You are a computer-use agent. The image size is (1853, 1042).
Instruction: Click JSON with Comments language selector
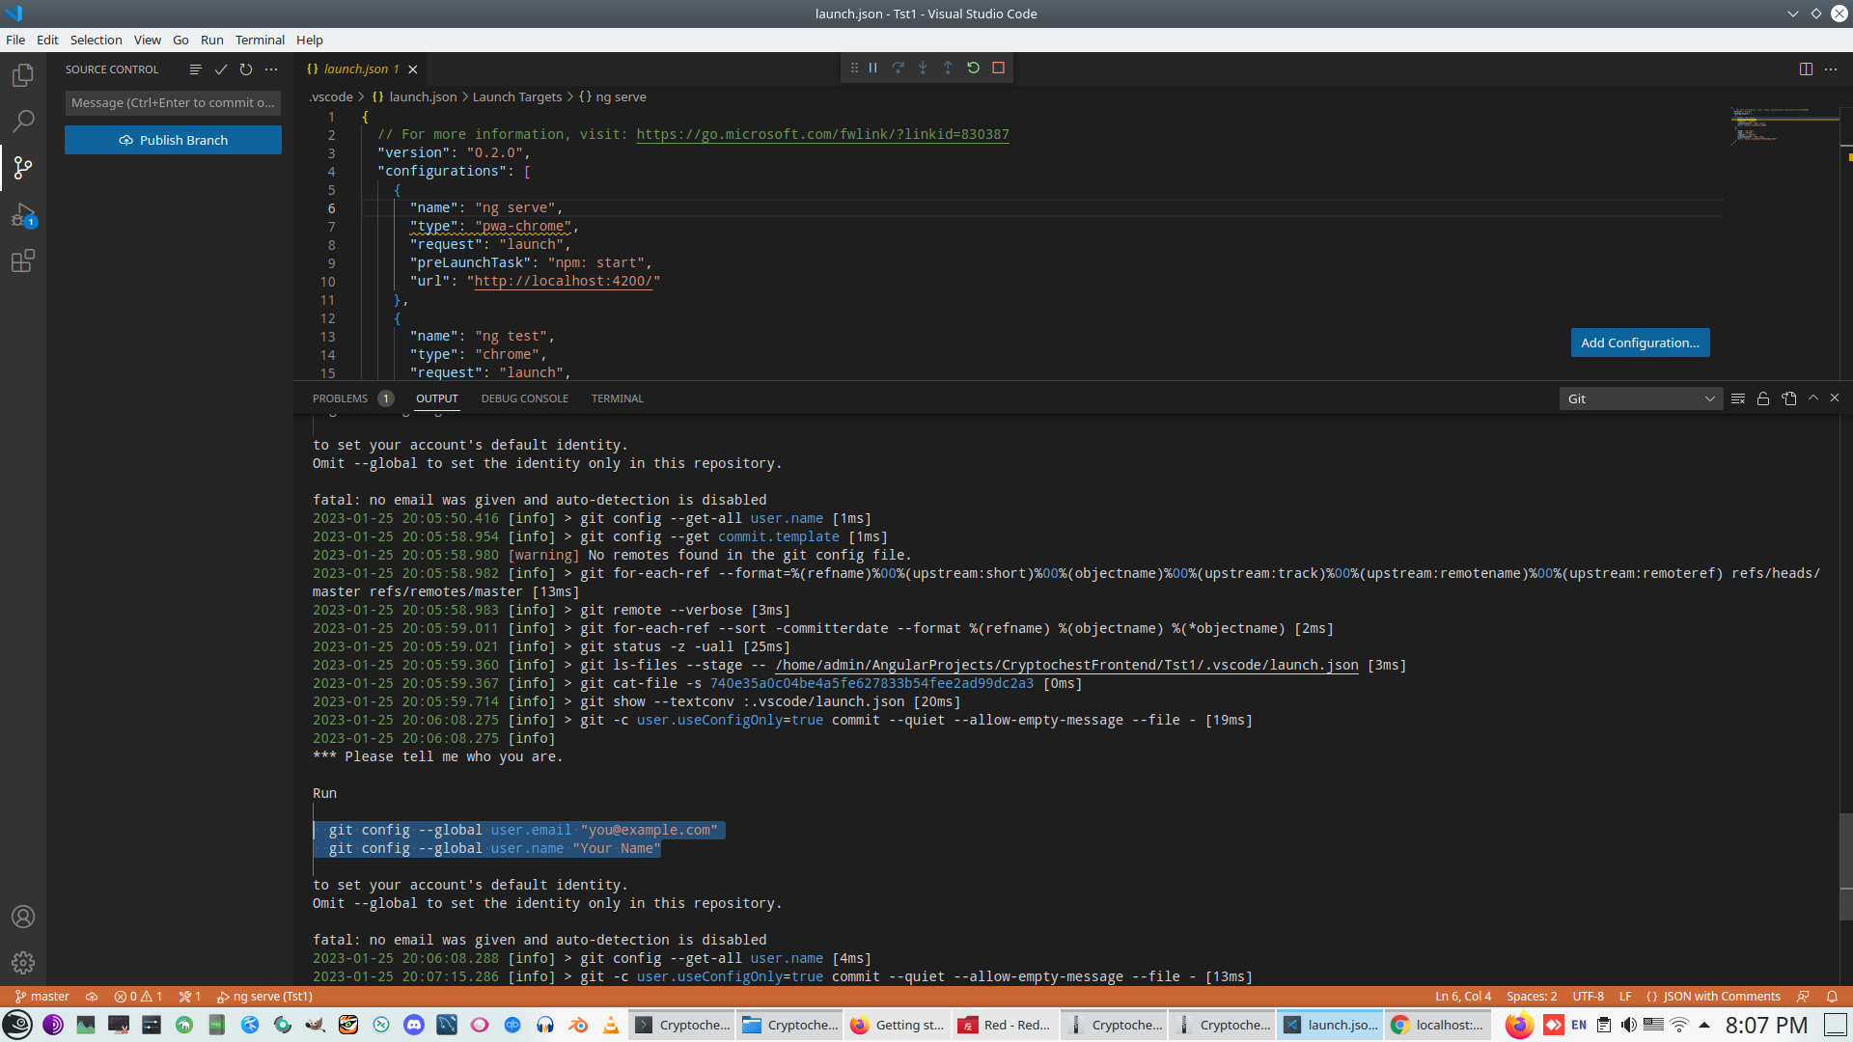[x=1713, y=997]
